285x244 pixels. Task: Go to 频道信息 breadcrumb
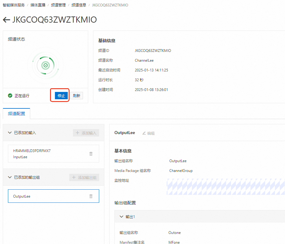pos(79,5)
